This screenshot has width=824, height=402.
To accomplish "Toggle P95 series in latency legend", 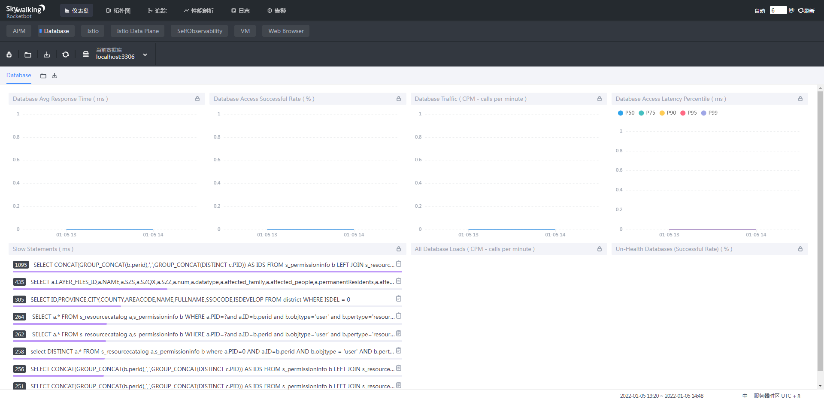I will pyautogui.click(x=688, y=113).
